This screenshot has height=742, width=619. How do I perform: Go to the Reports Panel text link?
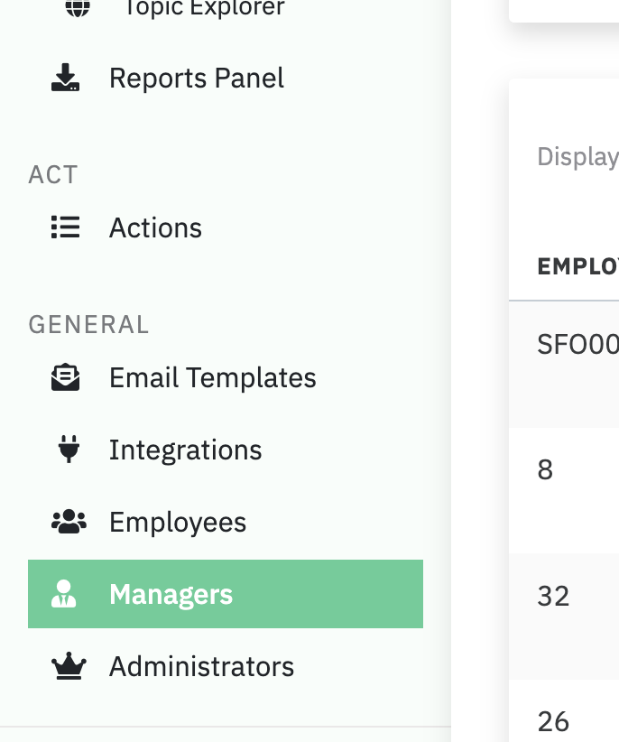click(197, 79)
